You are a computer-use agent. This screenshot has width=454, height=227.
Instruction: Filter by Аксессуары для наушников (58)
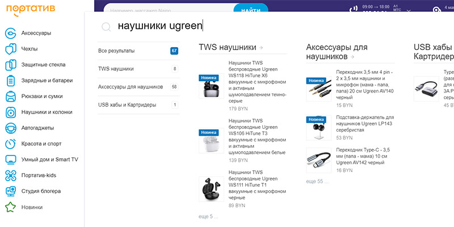[138, 87]
